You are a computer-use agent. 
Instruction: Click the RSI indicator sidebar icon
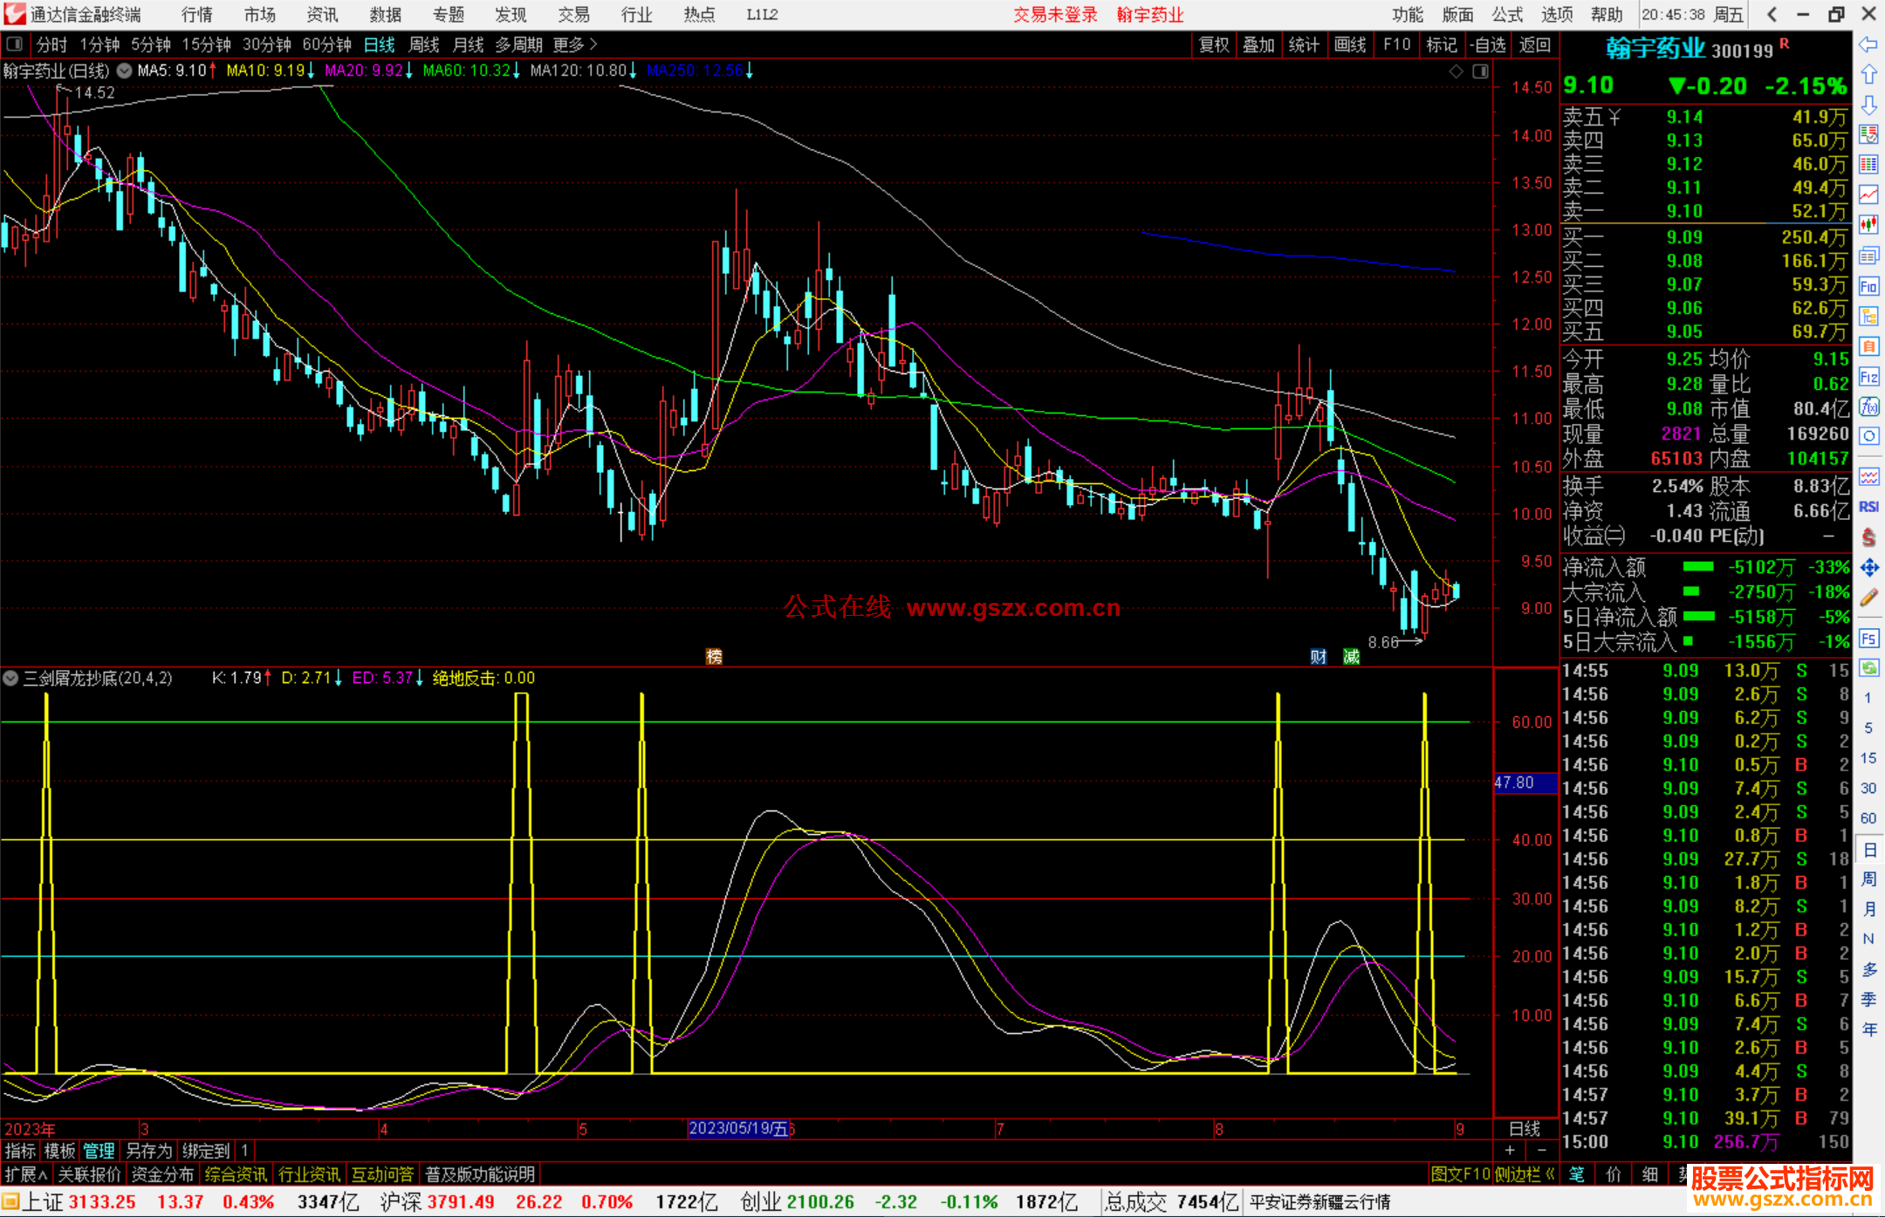click(1868, 507)
